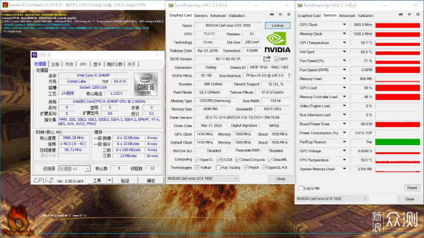Toggle the OpenGL 4.6 checkbox
The image size is (424, 238).
(264, 167)
